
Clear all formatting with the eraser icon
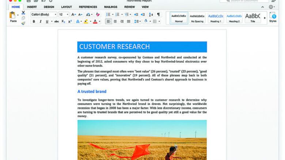pos(98,15)
